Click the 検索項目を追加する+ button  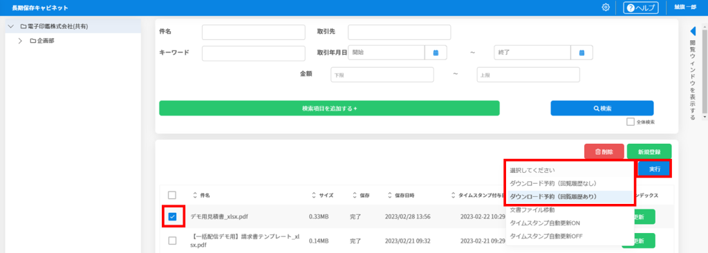[329, 109]
